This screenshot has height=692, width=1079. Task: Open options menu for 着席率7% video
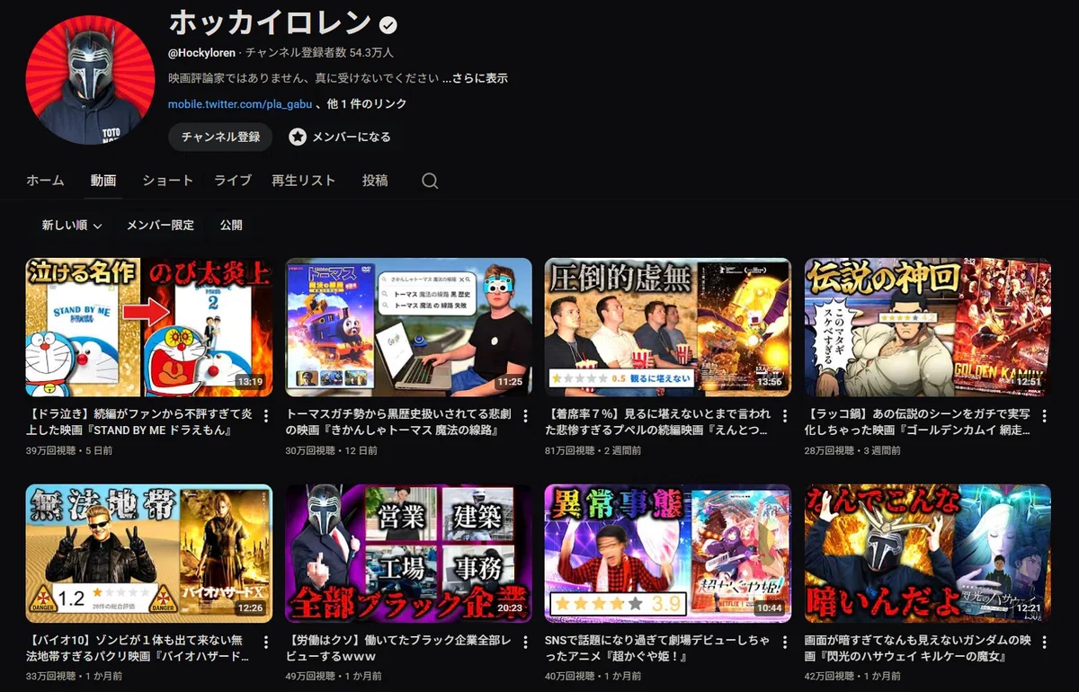pos(785,417)
